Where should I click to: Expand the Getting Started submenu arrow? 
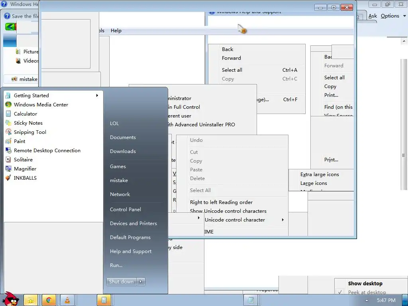(97, 96)
